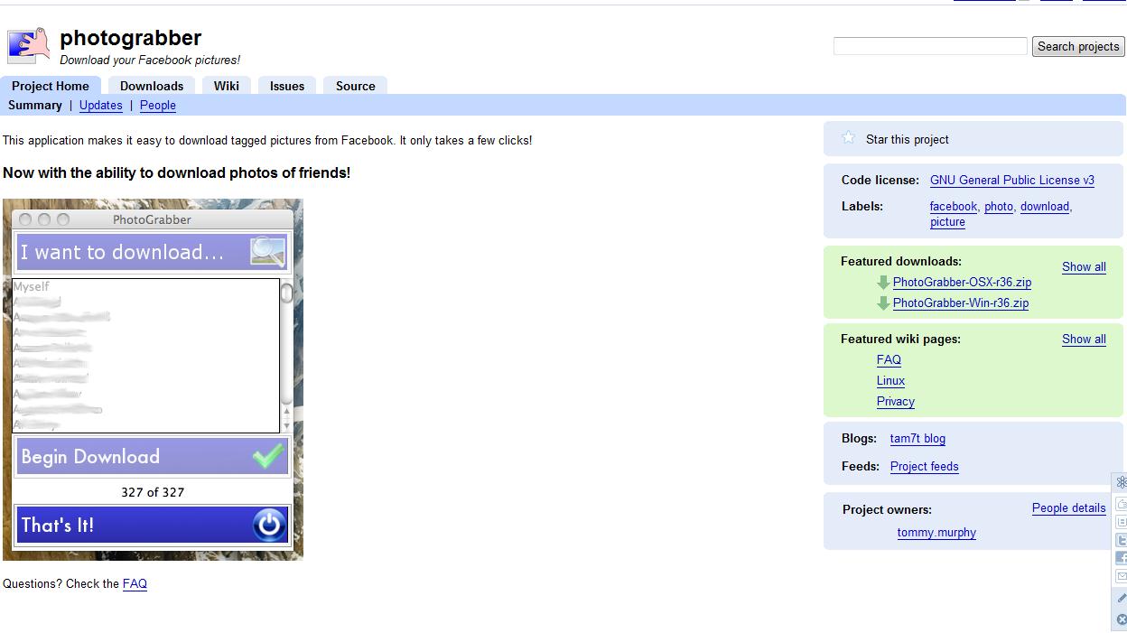Click the PhotoGrabber list scrollbar

(286, 356)
